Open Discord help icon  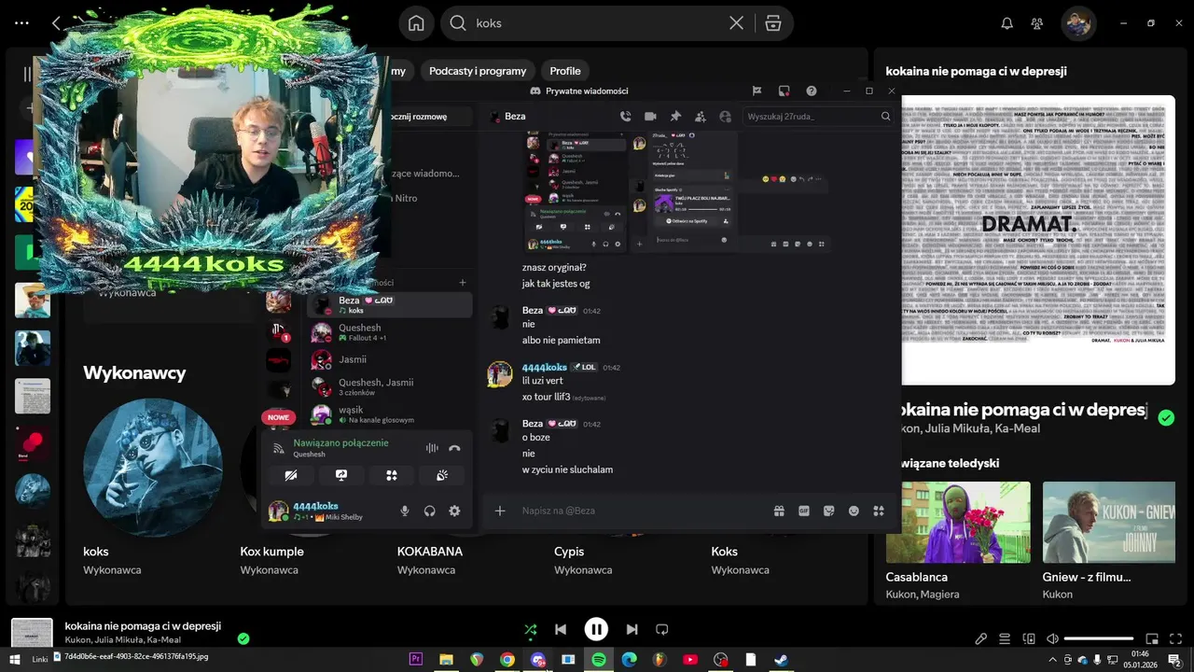[x=812, y=91]
